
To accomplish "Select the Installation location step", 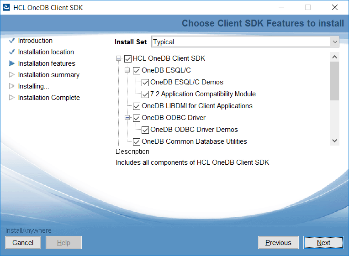I will [x=46, y=52].
